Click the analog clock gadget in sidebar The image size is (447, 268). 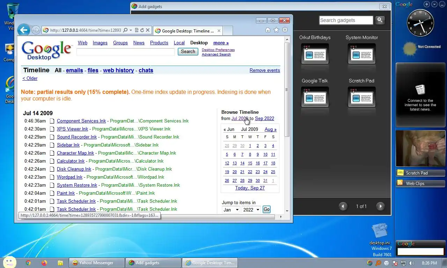pyautogui.click(x=420, y=23)
